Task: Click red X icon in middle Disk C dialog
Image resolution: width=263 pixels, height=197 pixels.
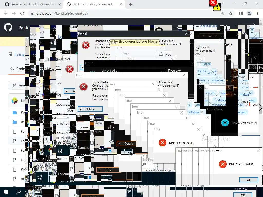Action: (x=162, y=143)
